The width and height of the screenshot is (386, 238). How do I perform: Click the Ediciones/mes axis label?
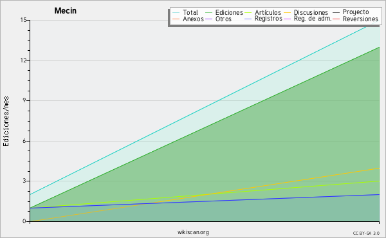(6, 122)
